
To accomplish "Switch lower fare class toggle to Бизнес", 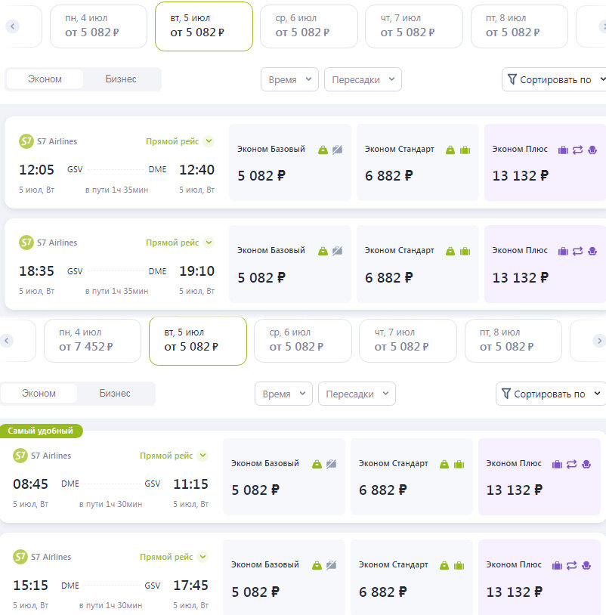I will (x=115, y=394).
